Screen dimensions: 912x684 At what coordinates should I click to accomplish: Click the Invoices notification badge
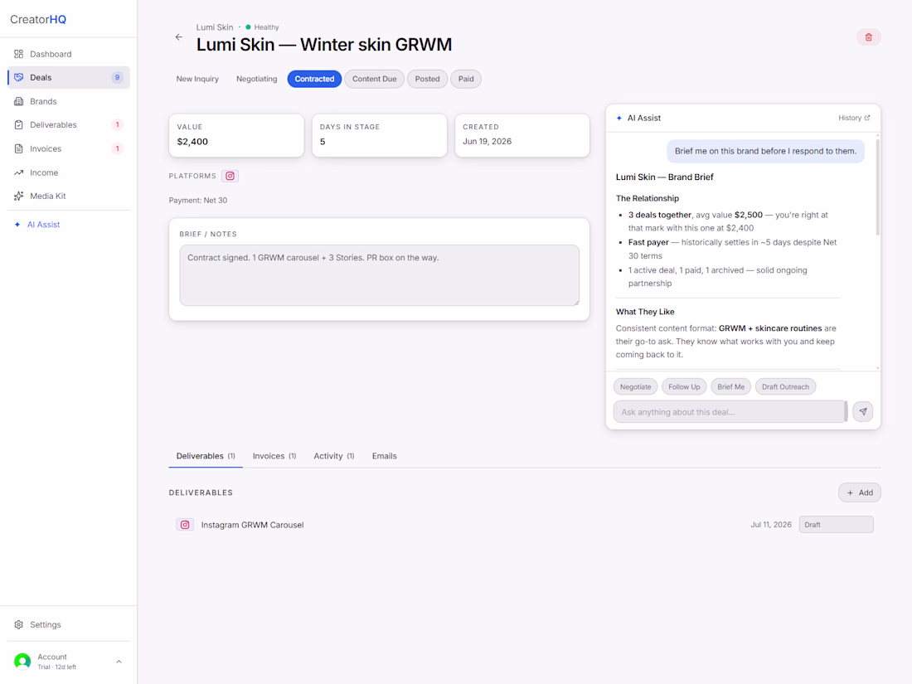117,149
